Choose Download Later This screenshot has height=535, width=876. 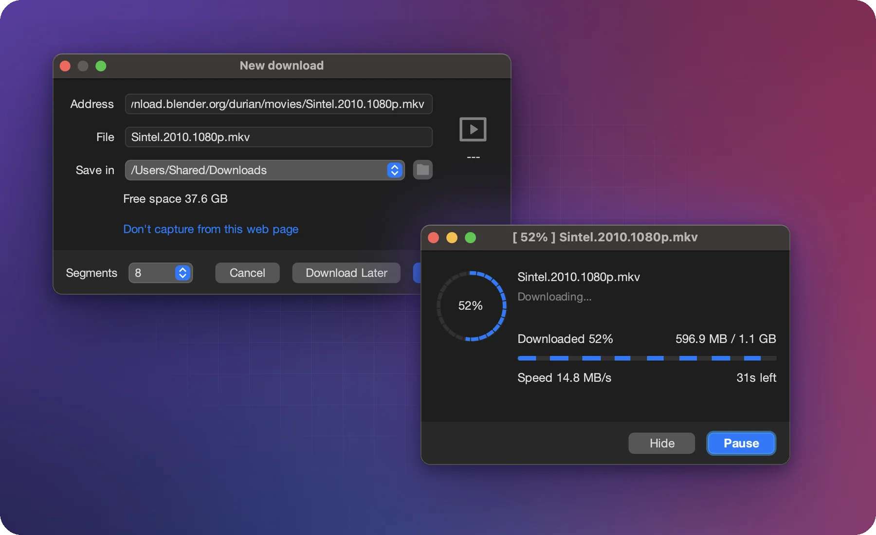click(x=347, y=273)
